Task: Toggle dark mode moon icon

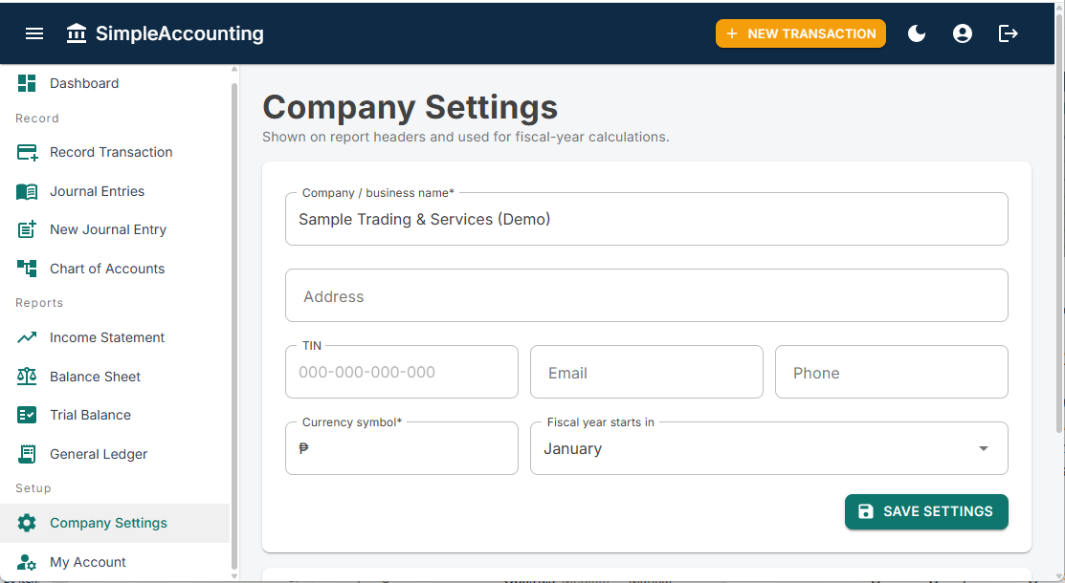Action: tap(917, 33)
